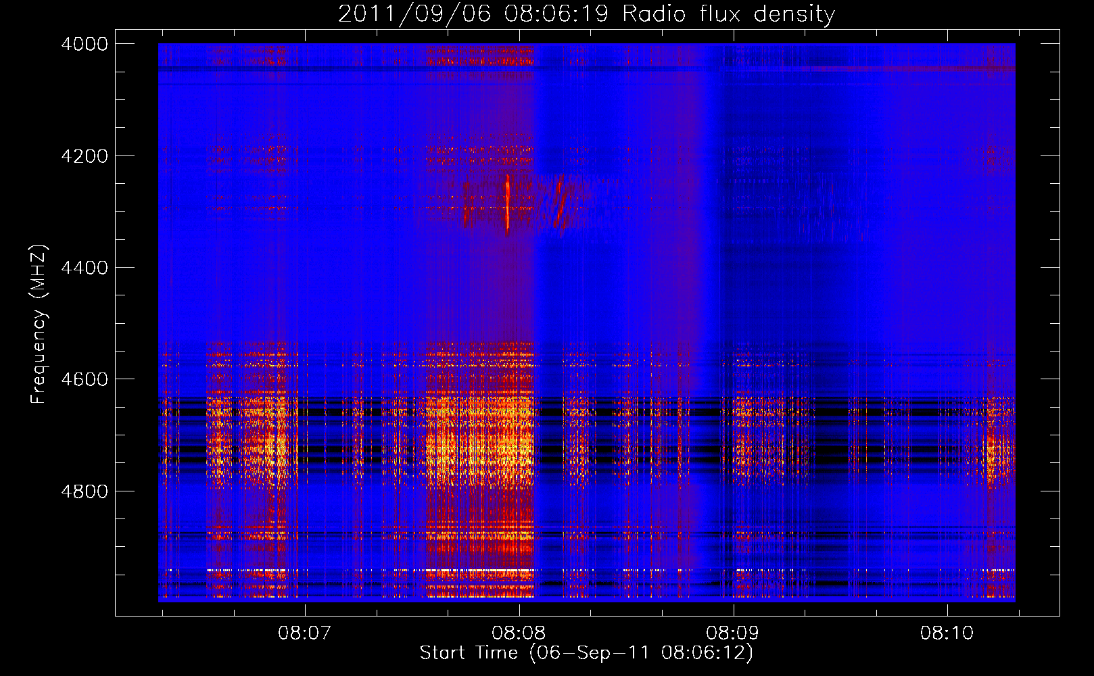
Task: Click the 4200 frequency axis label
Action: pos(85,156)
